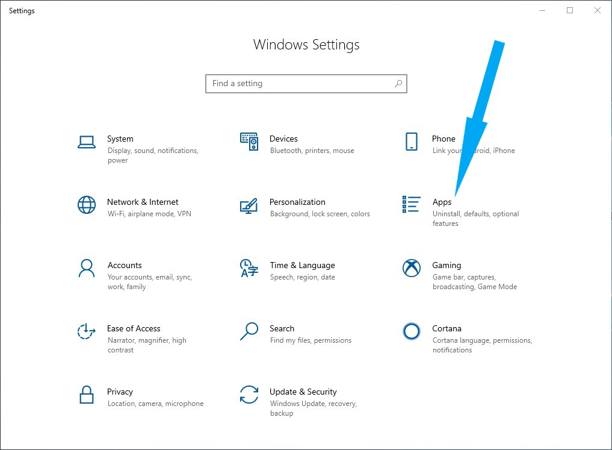The image size is (612, 450).
Task: Open the System laptop icon
Action: 86,142
